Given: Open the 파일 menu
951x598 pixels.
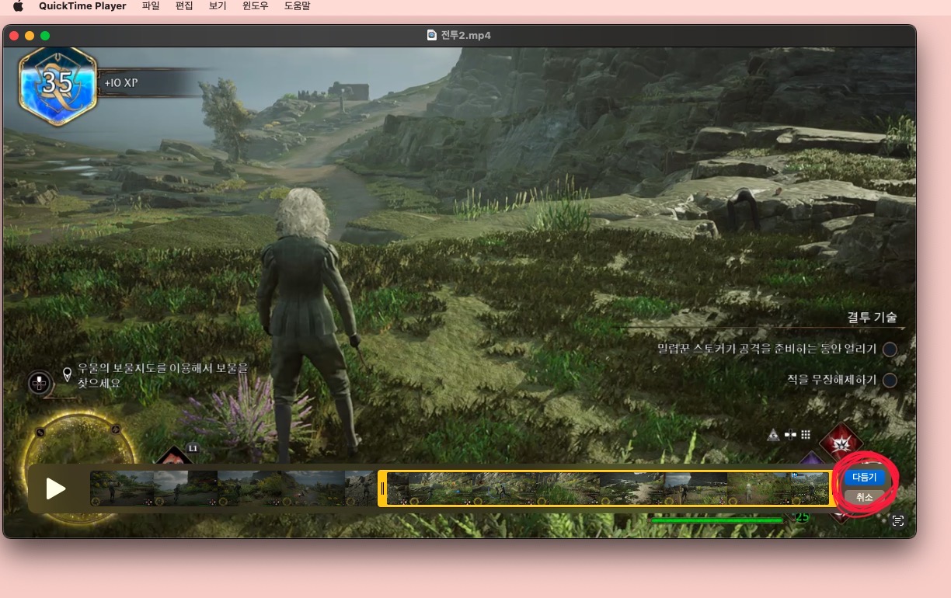Looking at the screenshot, I should (x=151, y=6).
